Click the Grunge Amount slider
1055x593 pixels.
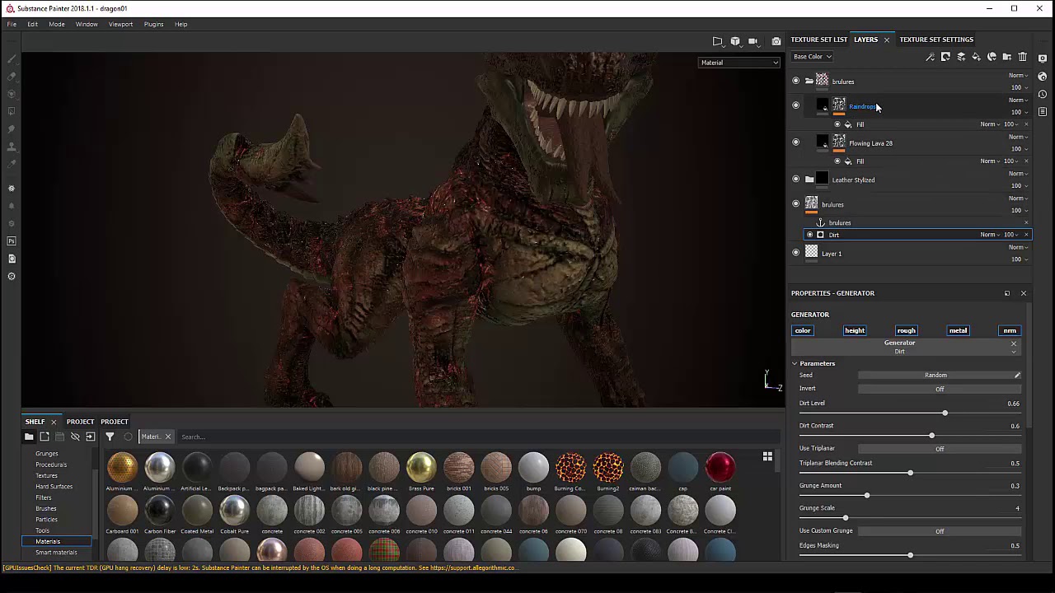(x=910, y=495)
